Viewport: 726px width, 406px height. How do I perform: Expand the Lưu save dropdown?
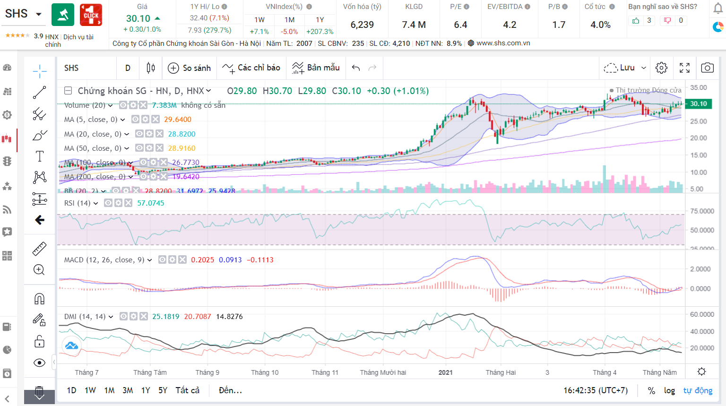click(x=643, y=68)
